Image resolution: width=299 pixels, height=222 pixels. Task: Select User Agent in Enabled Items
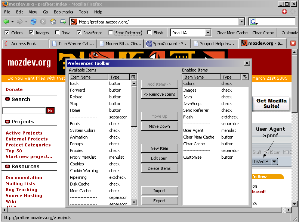[x=216, y=130]
